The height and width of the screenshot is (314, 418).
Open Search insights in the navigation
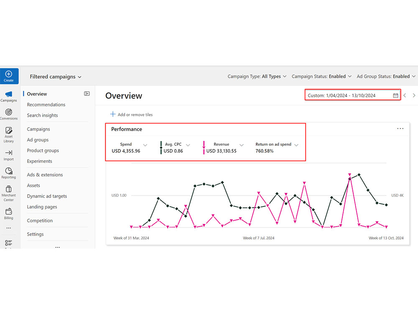point(42,116)
